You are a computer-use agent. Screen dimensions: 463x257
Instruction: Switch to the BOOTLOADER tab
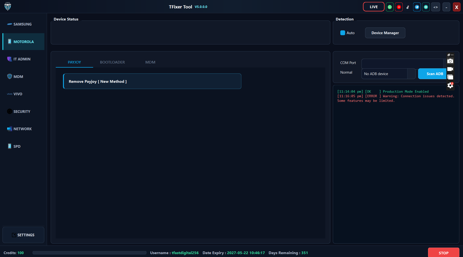tap(112, 62)
